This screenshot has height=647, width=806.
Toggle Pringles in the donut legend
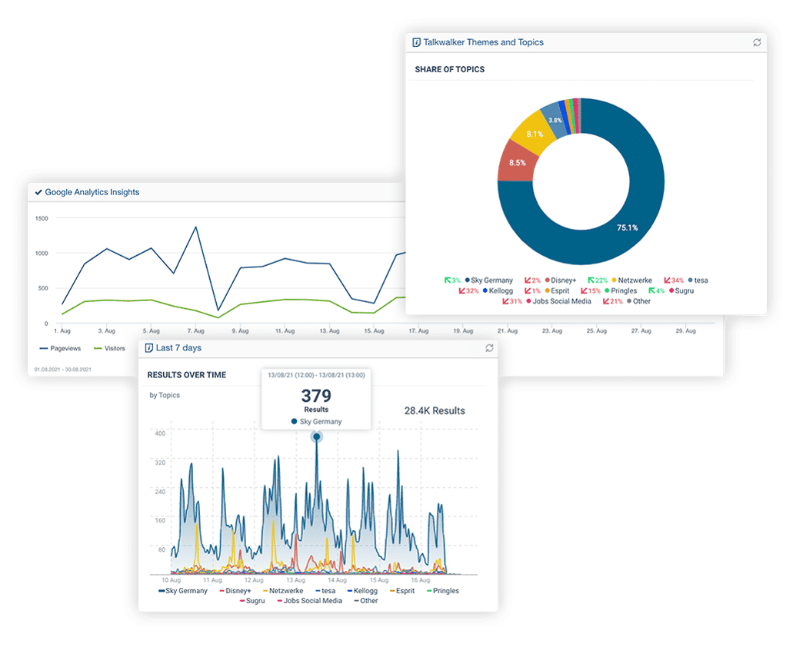pos(621,291)
